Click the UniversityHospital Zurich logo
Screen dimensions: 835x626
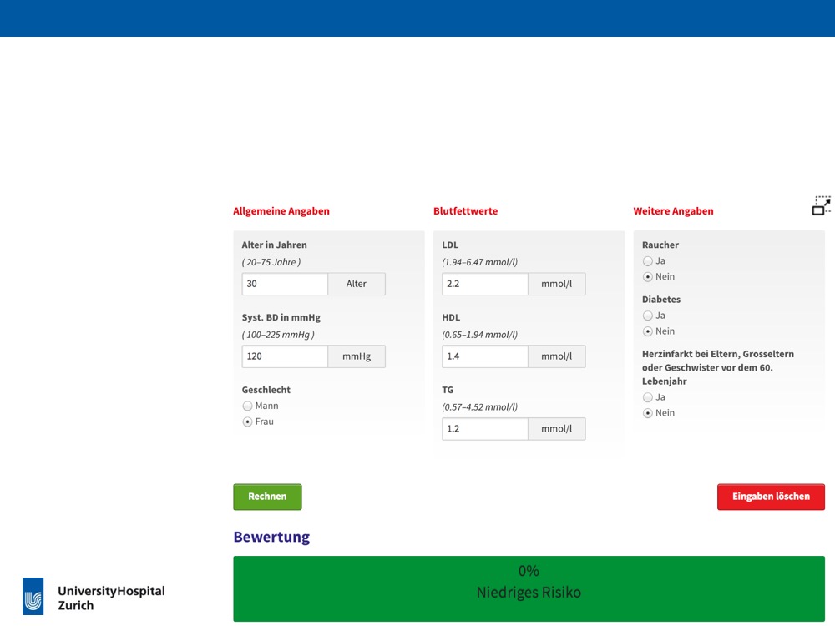tap(94, 597)
